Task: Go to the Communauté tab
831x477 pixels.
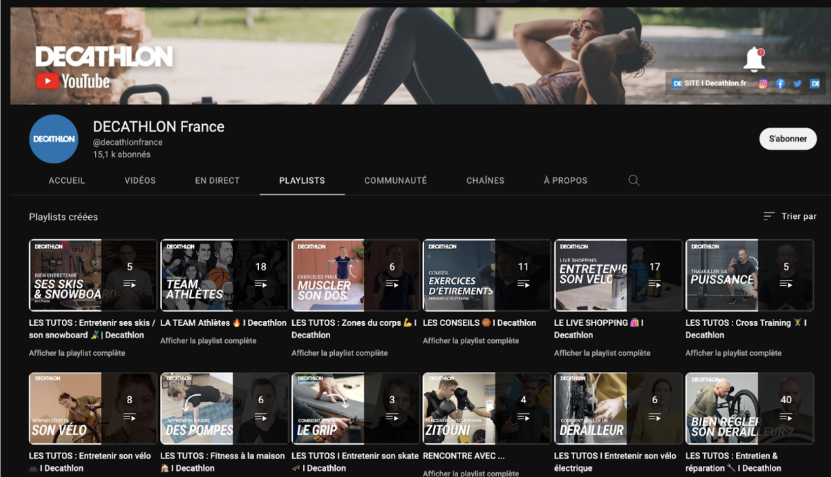Action: [x=396, y=180]
